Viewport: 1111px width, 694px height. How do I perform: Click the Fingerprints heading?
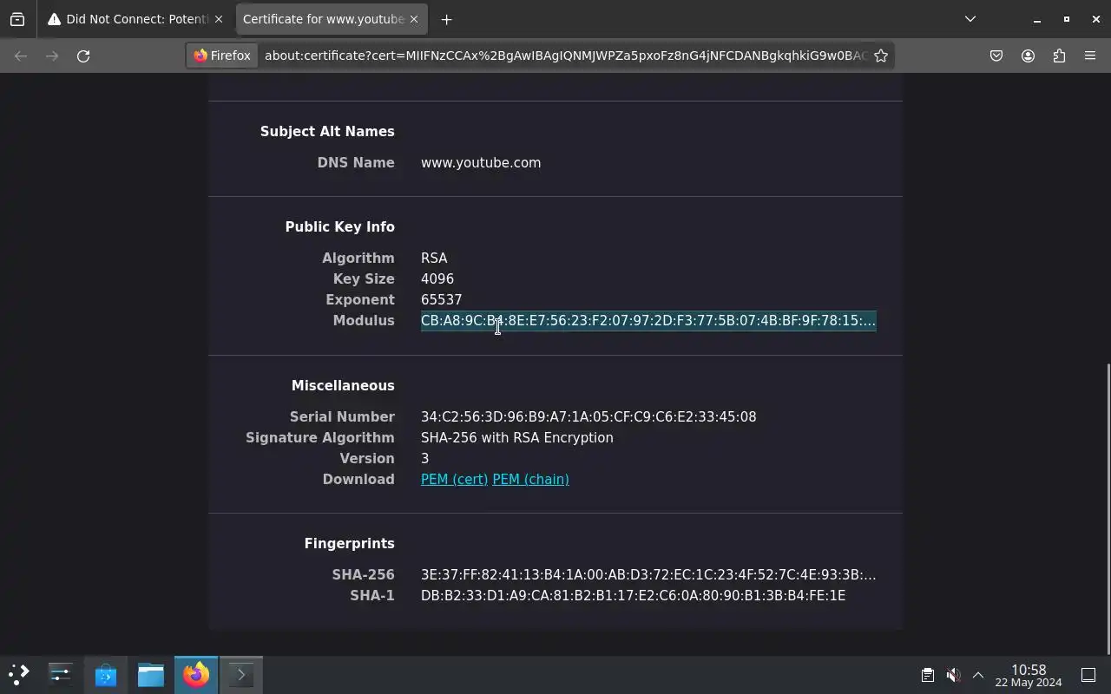349,543
